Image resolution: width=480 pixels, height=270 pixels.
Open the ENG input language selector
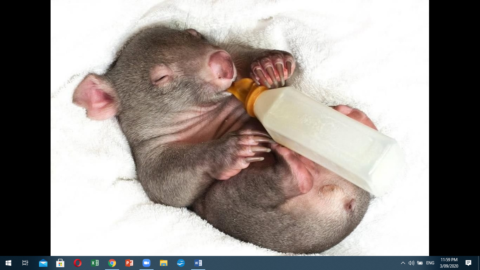click(430, 263)
